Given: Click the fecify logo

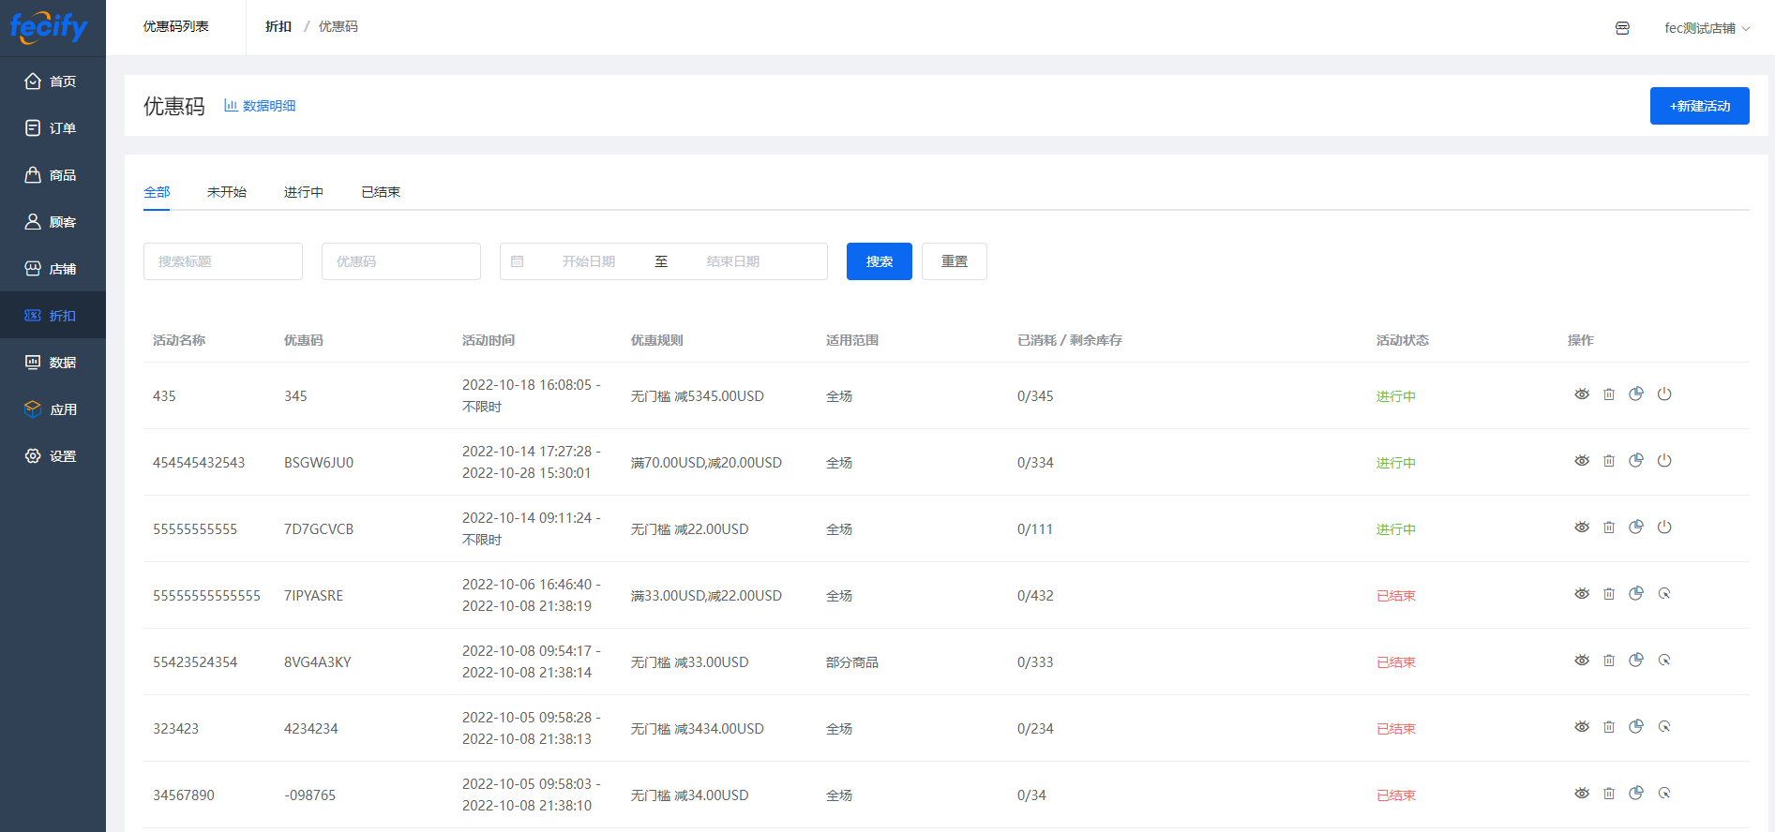Looking at the screenshot, I should point(49,26).
